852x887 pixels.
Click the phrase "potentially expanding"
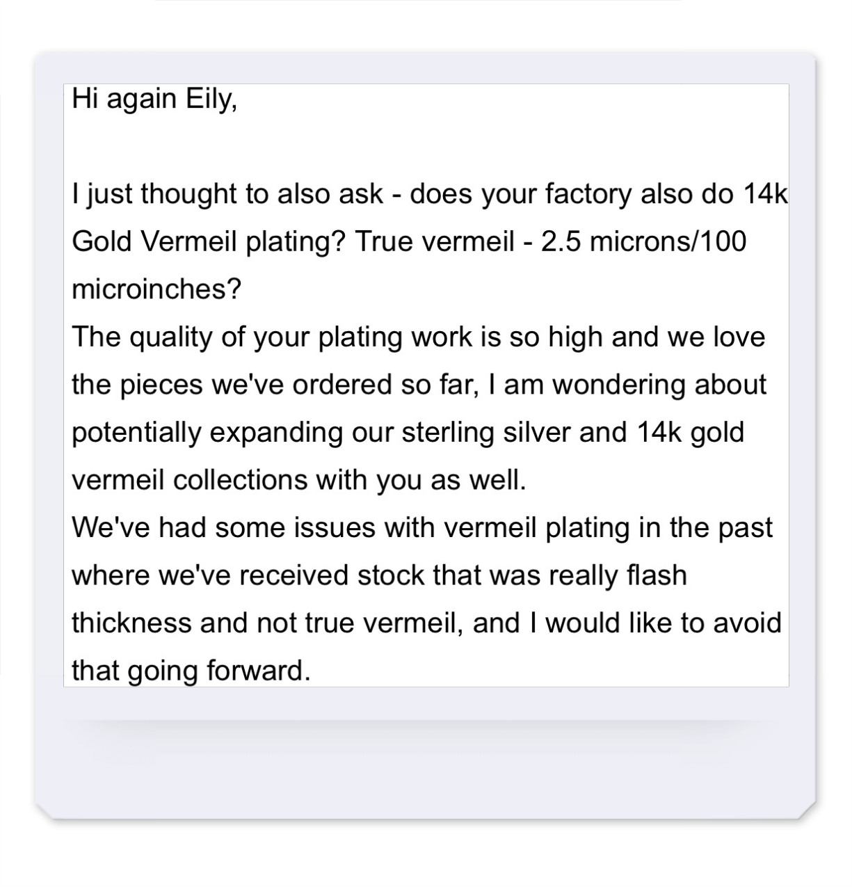coord(207,433)
